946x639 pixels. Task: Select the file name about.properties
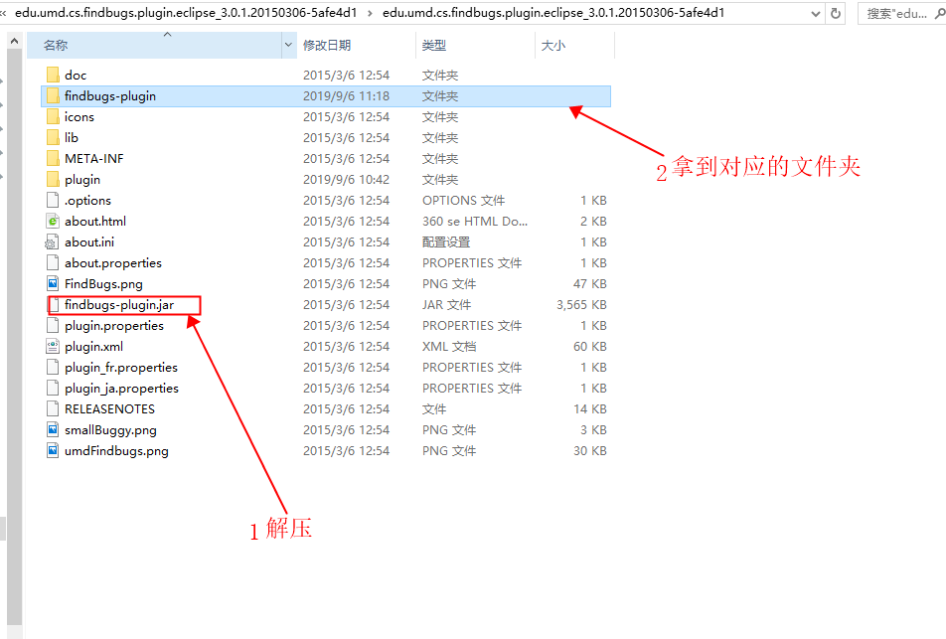(x=113, y=263)
